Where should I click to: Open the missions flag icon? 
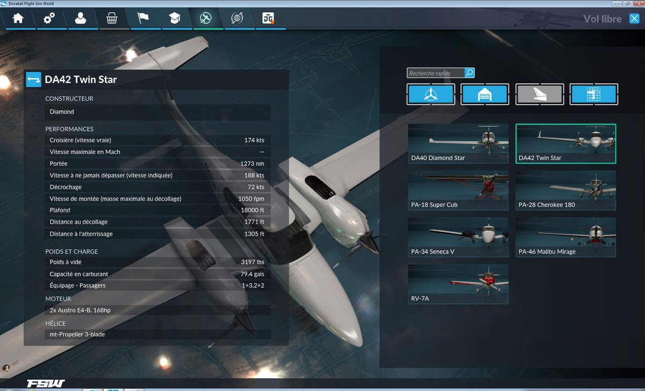(x=143, y=18)
